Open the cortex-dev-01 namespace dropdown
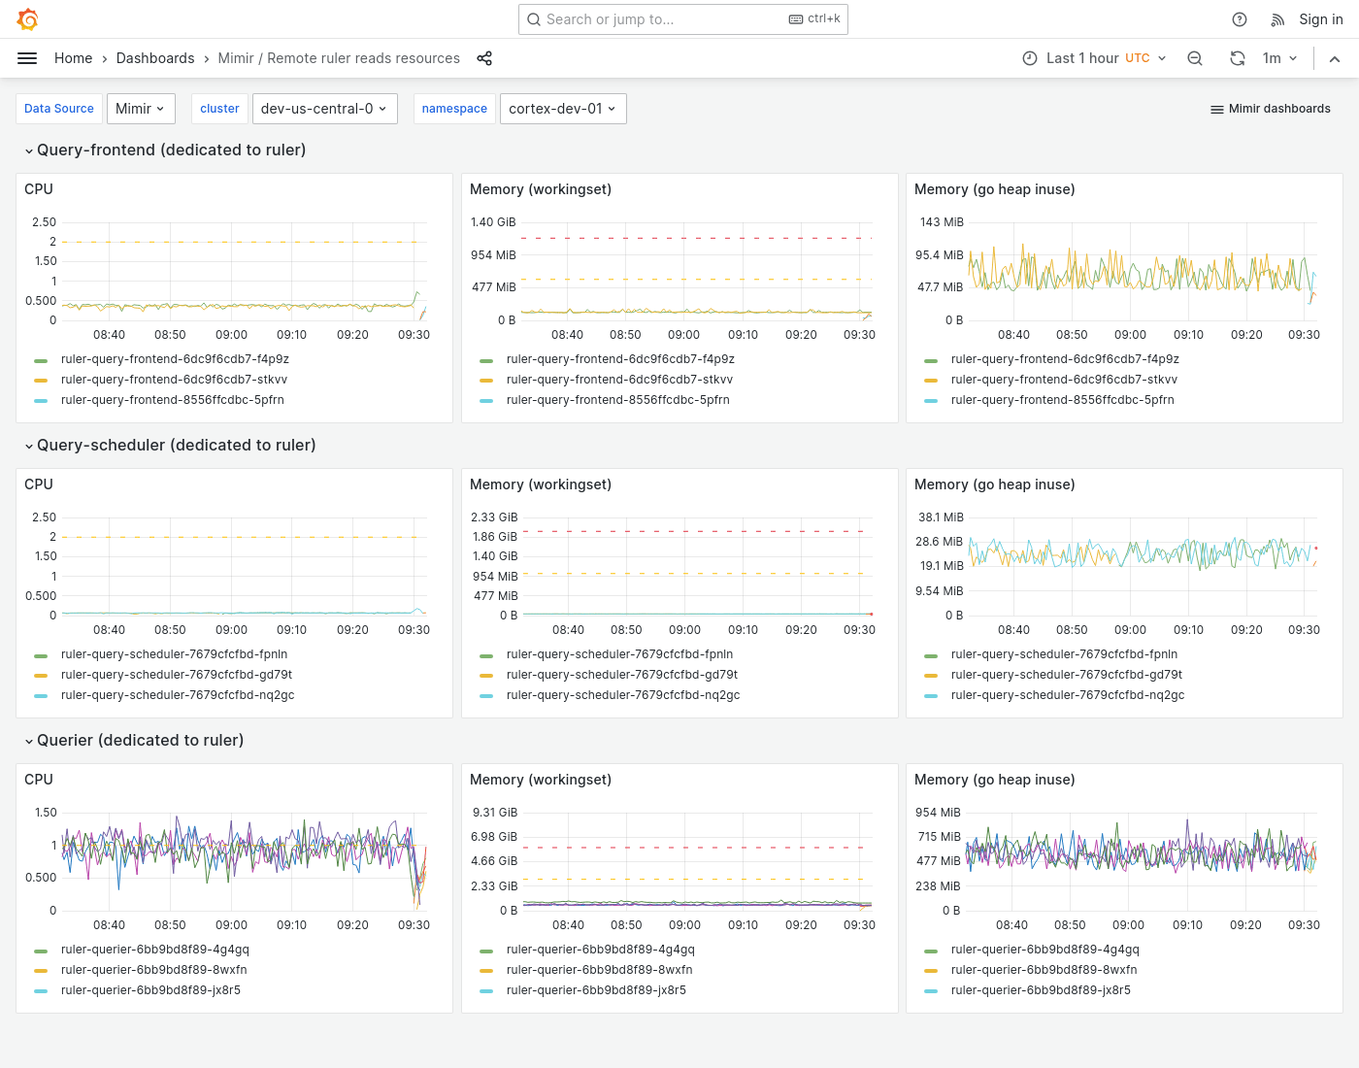The image size is (1359, 1068). [563, 109]
